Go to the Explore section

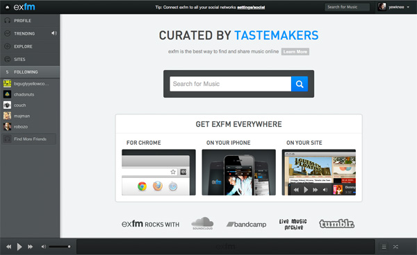click(23, 46)
